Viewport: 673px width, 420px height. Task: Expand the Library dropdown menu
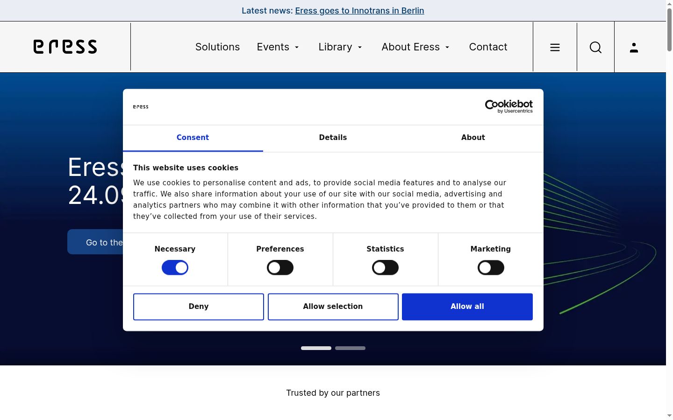click(340, 47)
